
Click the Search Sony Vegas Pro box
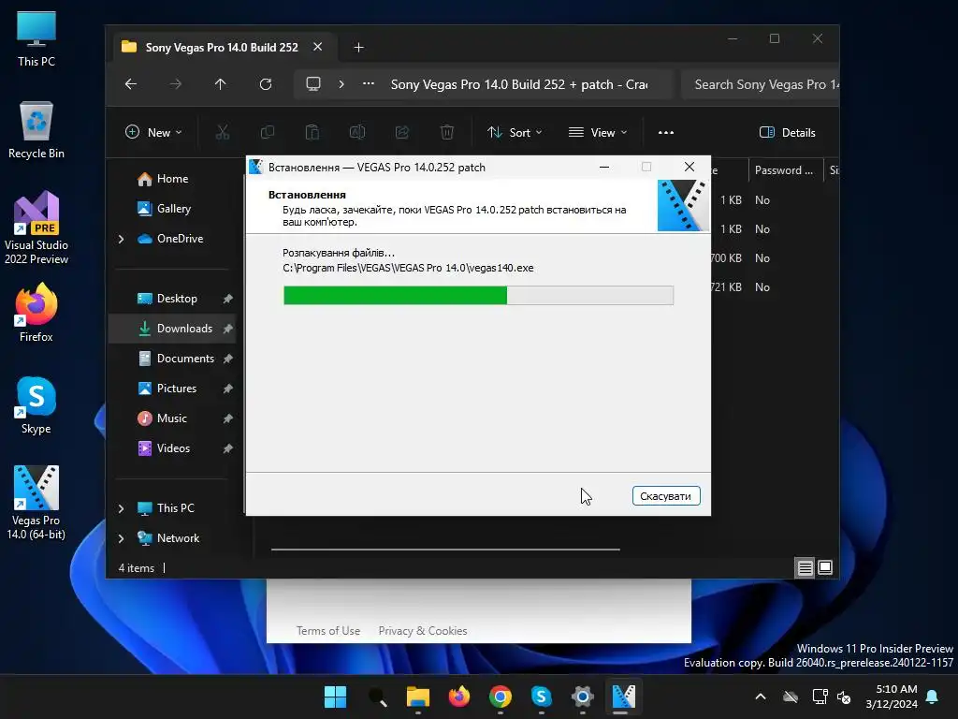(x=760, y=84)
